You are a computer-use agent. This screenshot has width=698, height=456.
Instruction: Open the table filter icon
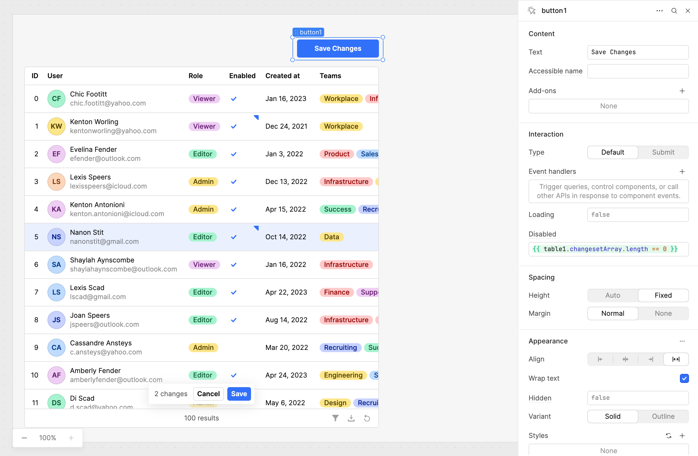pos(335,418)
